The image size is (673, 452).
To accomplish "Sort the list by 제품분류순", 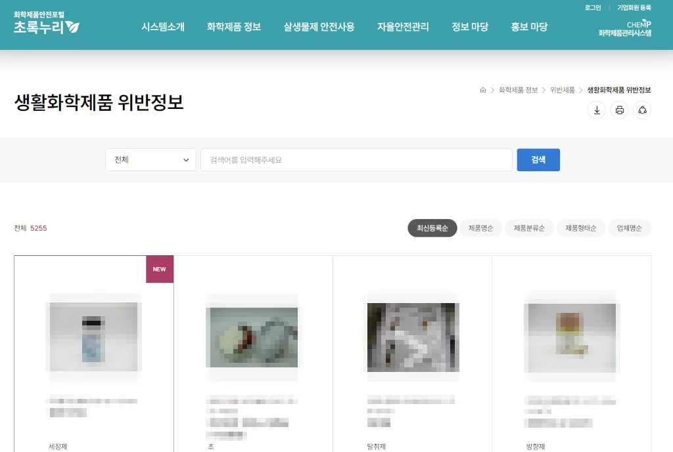I will point(529,228).
